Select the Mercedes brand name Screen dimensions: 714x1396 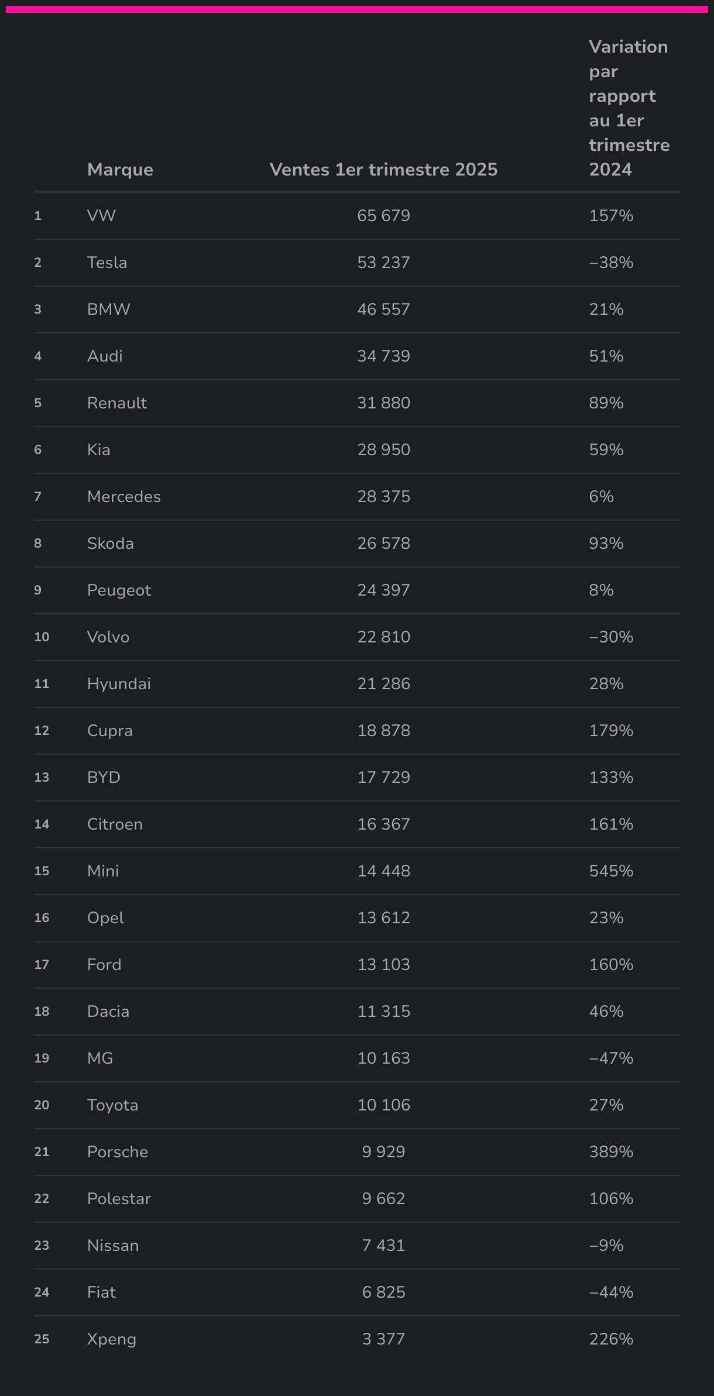click(124, 497)
